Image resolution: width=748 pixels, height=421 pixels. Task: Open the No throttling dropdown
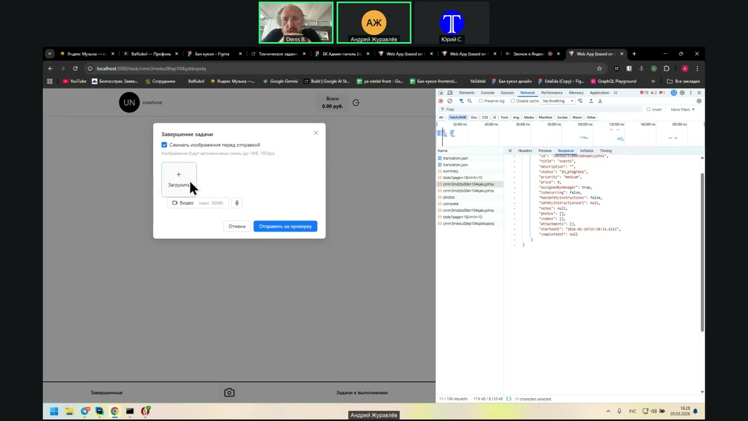557,101
